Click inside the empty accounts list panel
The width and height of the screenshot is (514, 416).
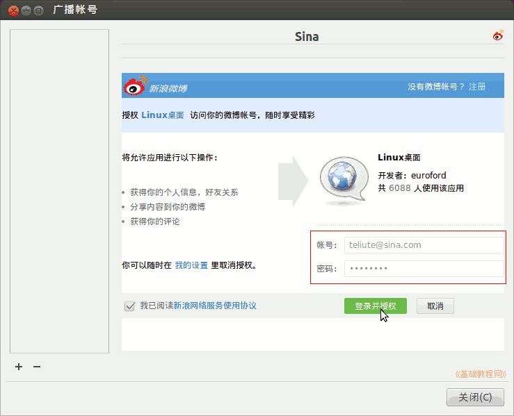(59, 191)
